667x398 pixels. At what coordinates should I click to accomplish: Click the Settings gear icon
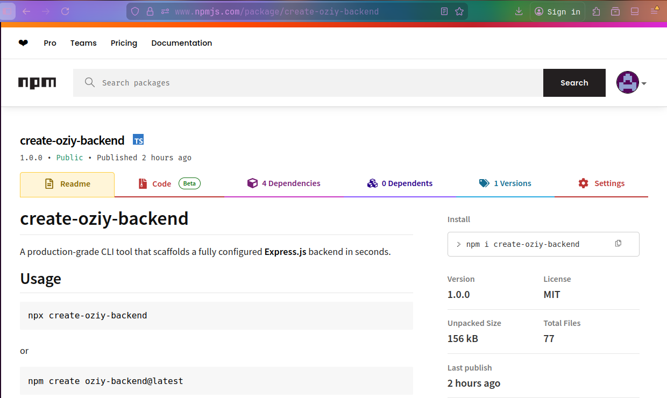tap(583, 183)
